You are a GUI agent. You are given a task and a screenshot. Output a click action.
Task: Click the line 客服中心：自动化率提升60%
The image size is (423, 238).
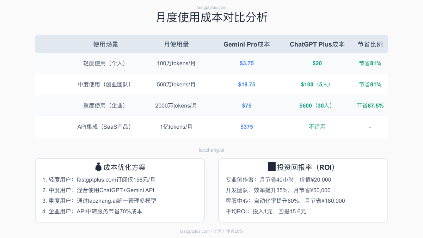(285, 201)
